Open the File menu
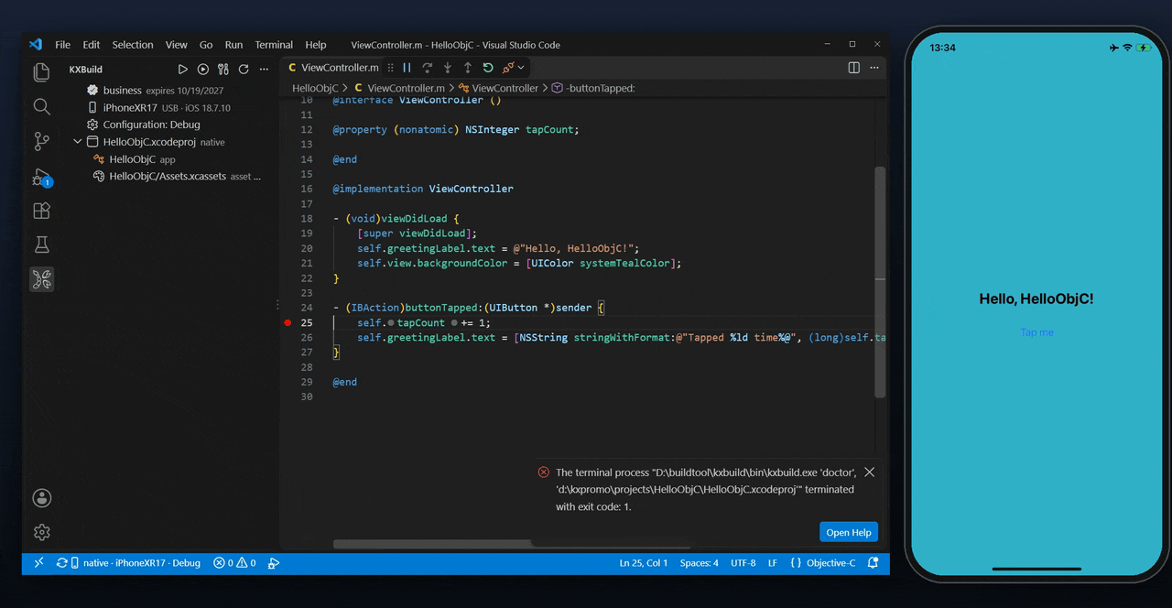This screenshot has height=608, width=1172. [x=62, y=45]
